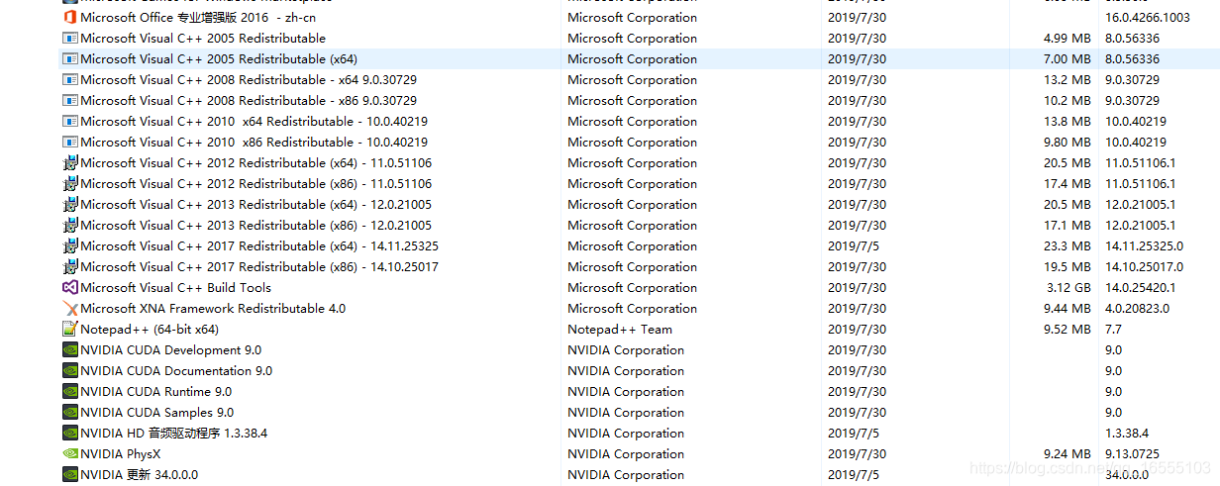
Task: Click the date '2019/7/5' in NVIDIA HD 音频驱动程序 row
Action: click(853, 434)
